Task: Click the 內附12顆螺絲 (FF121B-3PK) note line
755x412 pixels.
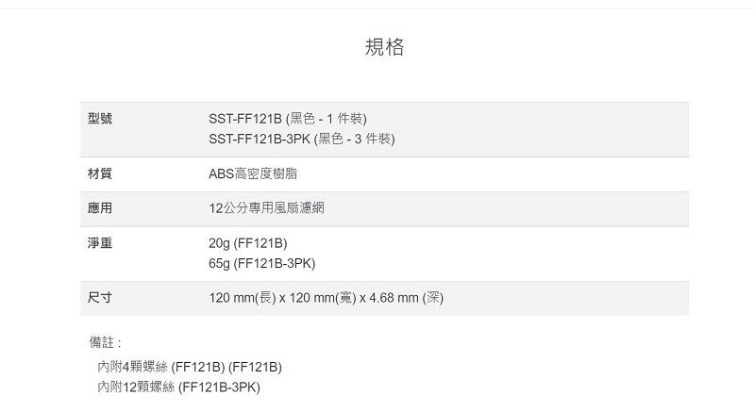Action: coord(177,387)
